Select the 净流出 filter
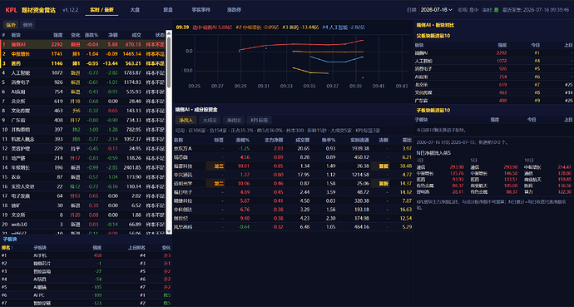This screenshot has width=574, height=307. [x=234, y=120]
